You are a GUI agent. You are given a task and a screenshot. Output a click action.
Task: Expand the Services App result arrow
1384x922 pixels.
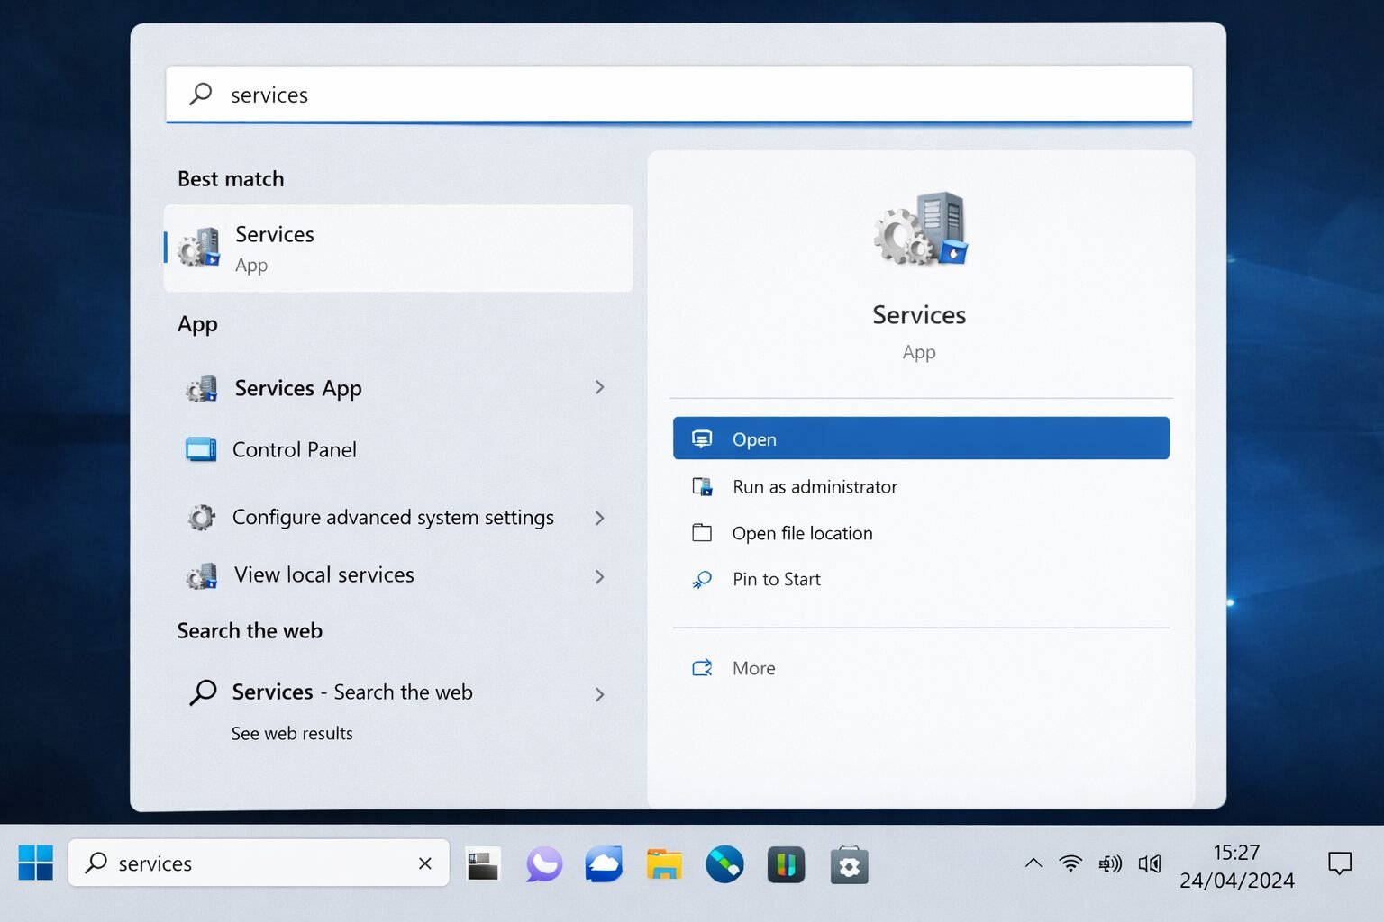coord(599,387)
